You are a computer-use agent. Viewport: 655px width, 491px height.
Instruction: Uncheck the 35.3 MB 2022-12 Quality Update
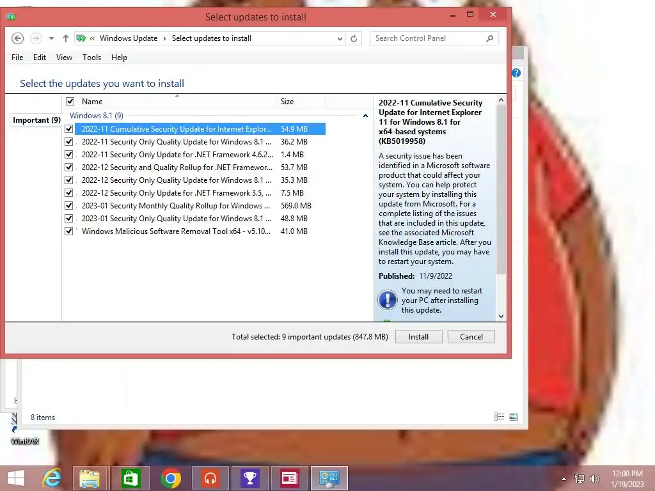pyautogui.click(x=69, y=180)
